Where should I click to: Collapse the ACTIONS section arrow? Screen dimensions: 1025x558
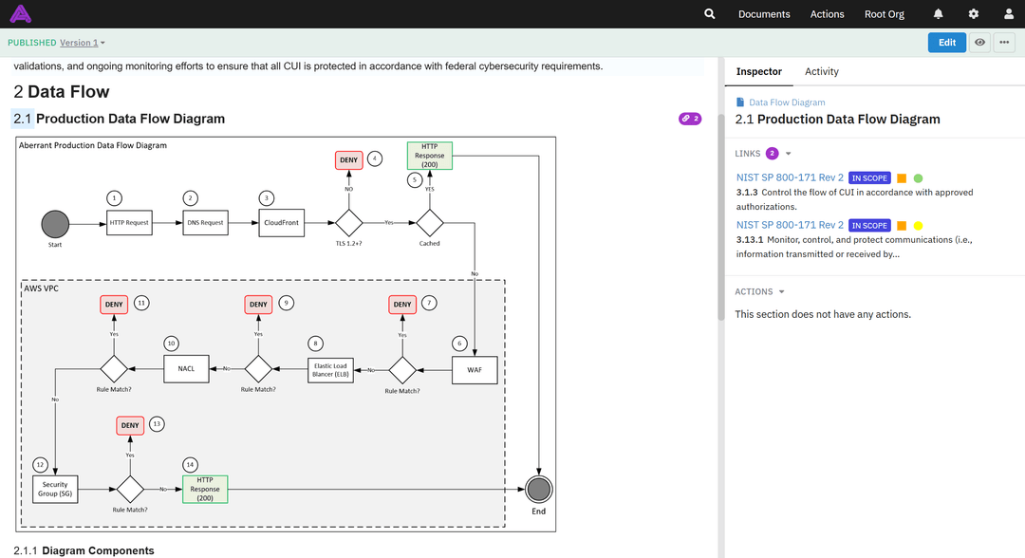[x=782, y=292]
